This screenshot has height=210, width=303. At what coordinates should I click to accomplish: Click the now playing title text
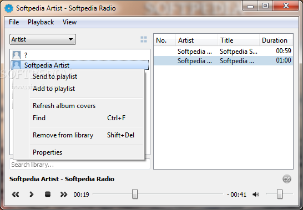point(62,179)
